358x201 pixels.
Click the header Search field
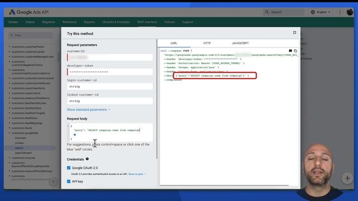(284, 12)
